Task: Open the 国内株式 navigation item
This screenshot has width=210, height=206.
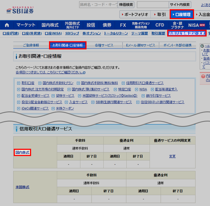Action: pos(50,25)
